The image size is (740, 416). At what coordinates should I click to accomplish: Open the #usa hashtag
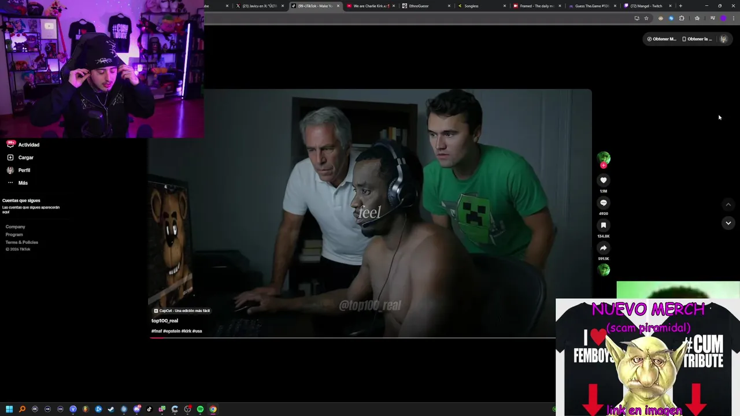point(197,331)
